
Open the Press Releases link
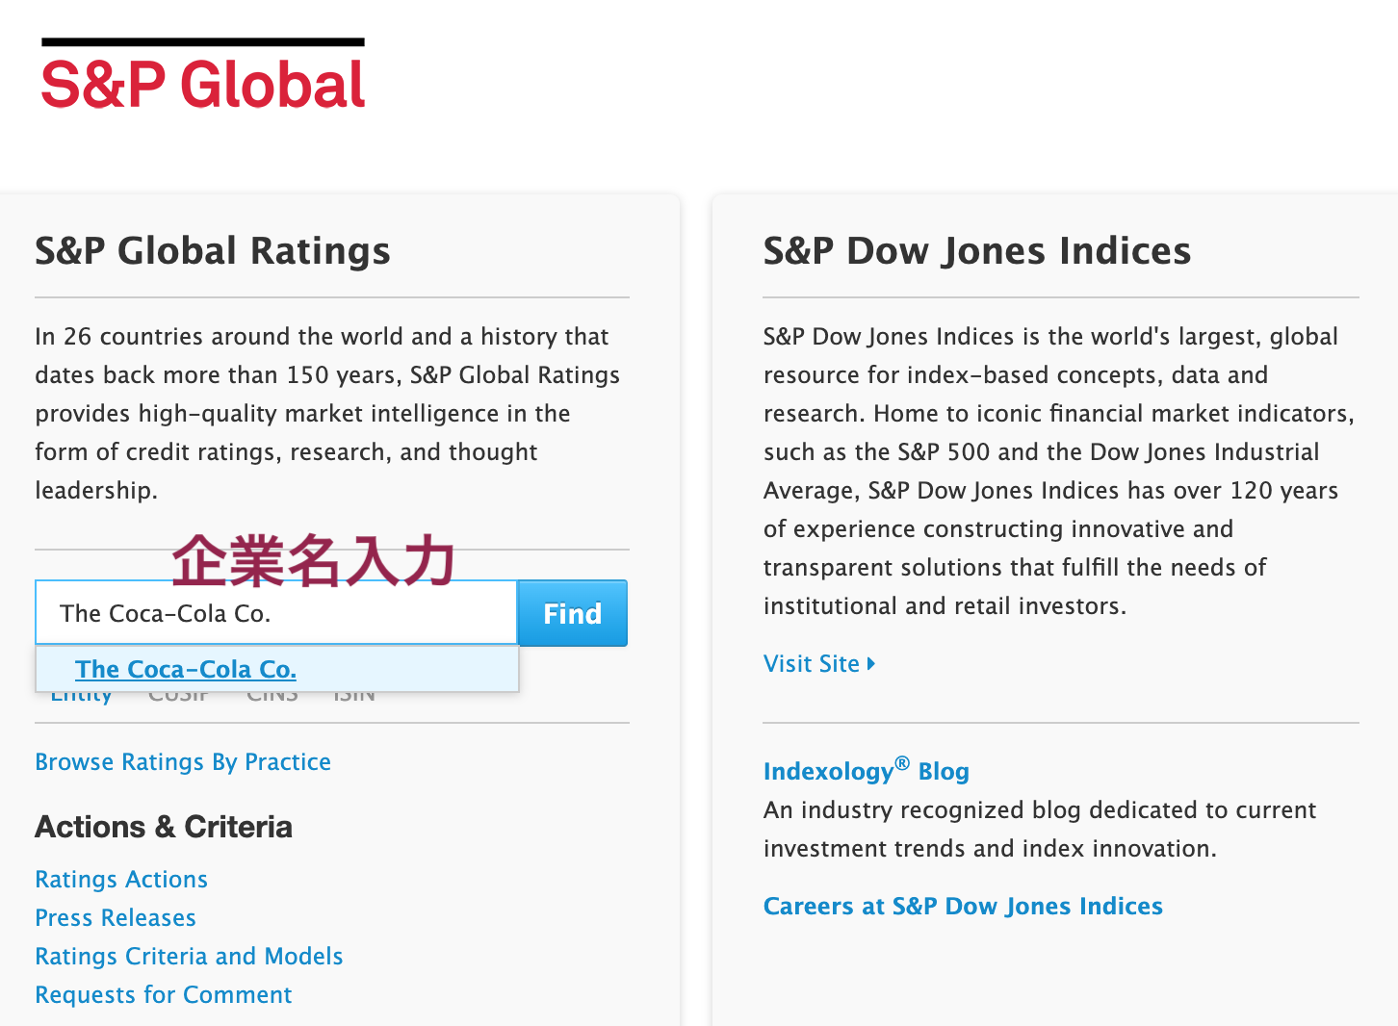tap(116, 917)
